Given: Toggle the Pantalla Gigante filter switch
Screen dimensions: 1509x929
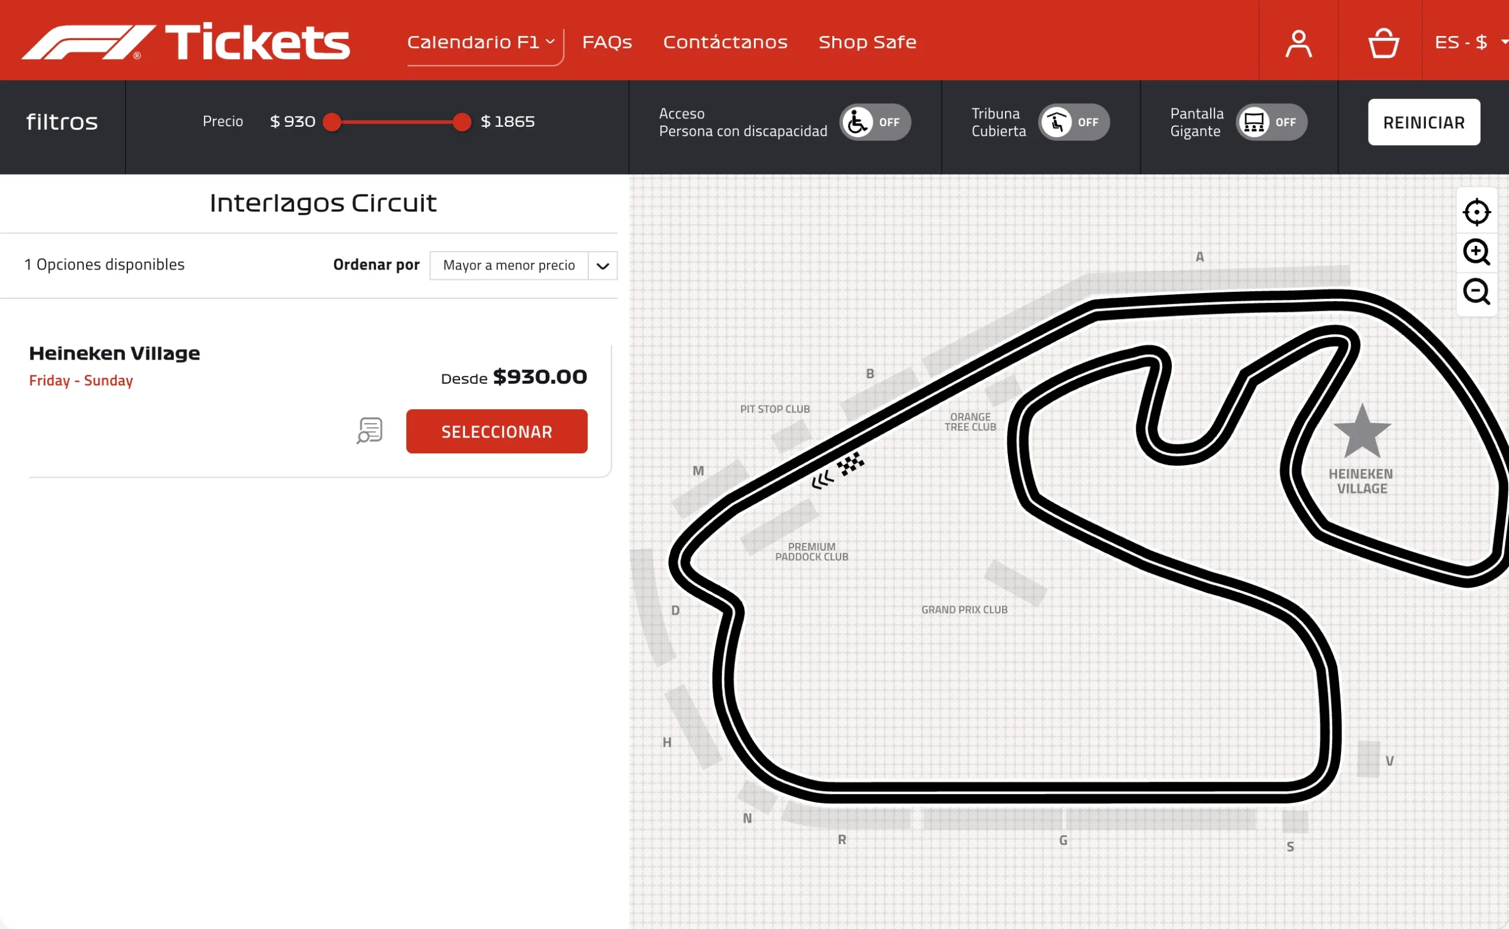Looking at the screenshot, I should tap(1271, 122).
